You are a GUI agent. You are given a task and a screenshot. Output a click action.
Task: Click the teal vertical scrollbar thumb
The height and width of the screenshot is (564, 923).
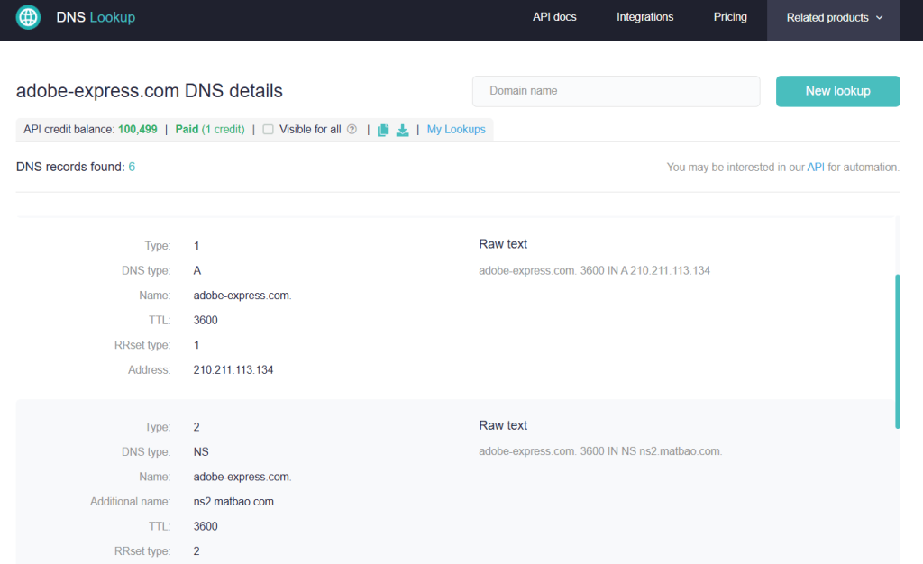(x=898, y=351)
